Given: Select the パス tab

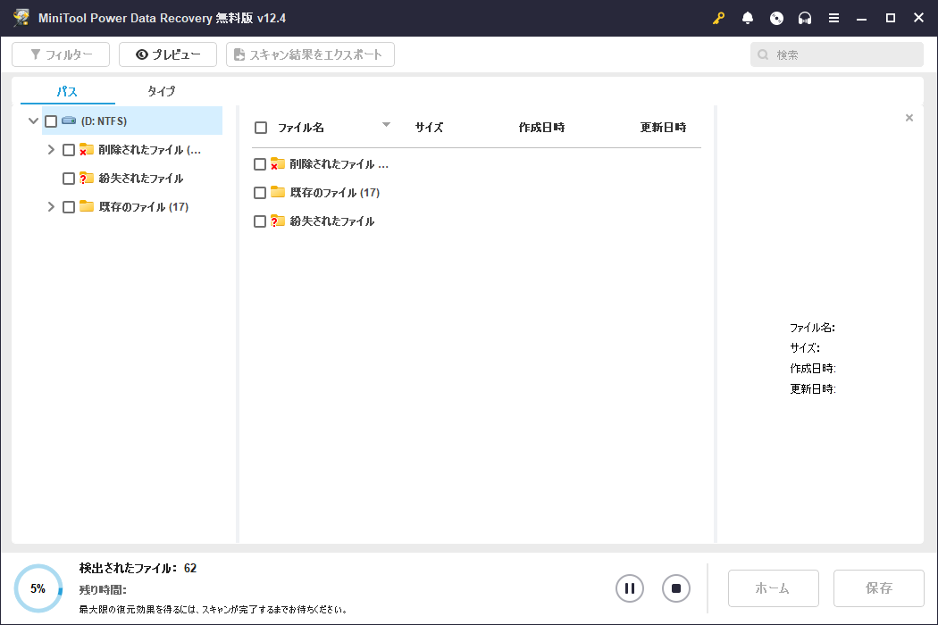Looking at the screenshot, I should point(70,91).
